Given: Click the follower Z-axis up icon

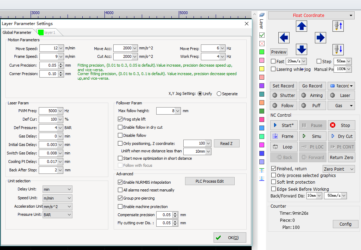Looking at the screenshot, I should point(337,26).
